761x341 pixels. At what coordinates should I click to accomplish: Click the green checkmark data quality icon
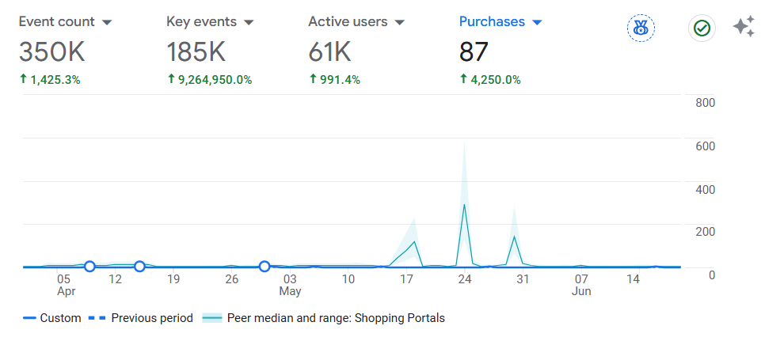pos(702,28)
